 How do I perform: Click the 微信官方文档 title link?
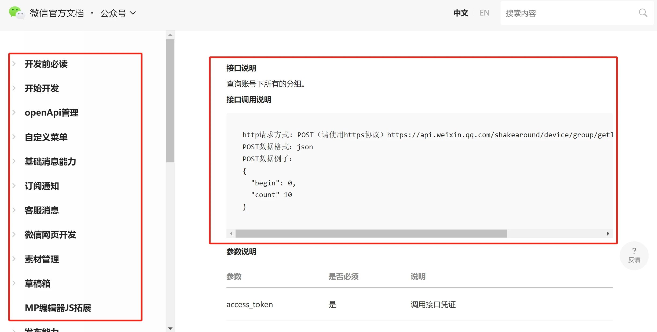(x=57, y=13)
